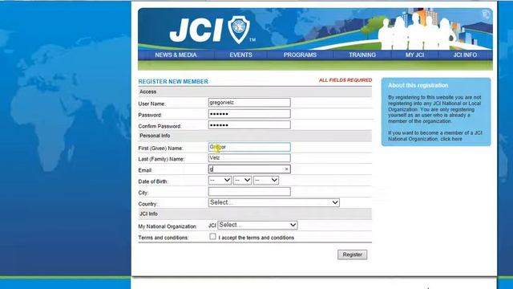Focus the City input field
The height and width of the screenshot is (289, 513).
pyautogui.click(x=249, y=191)
